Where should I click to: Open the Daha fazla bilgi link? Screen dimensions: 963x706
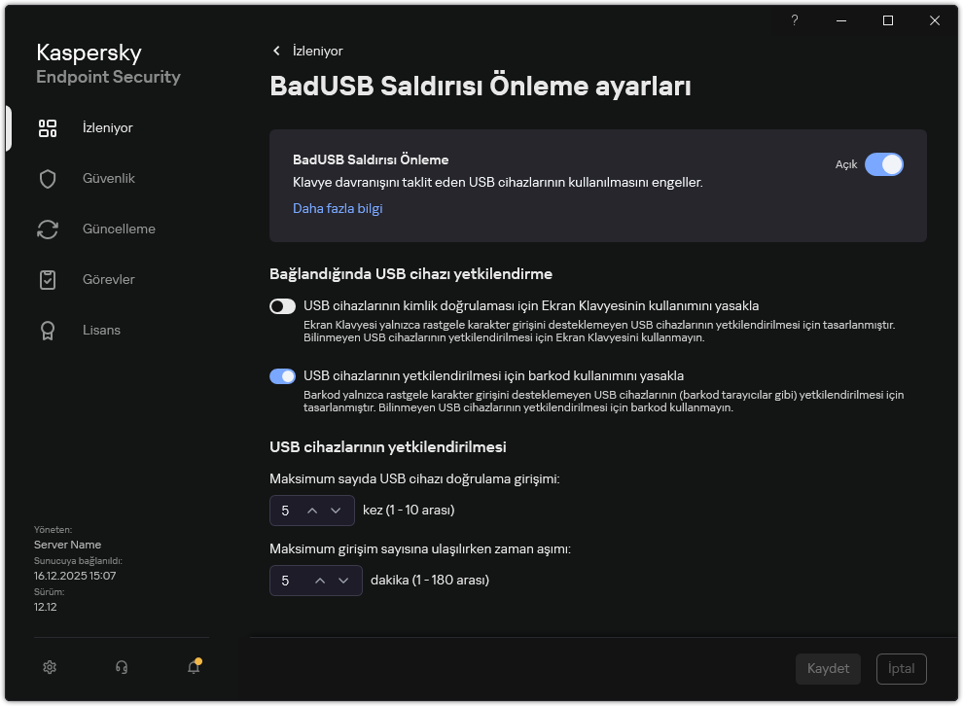tap(338, 208)
